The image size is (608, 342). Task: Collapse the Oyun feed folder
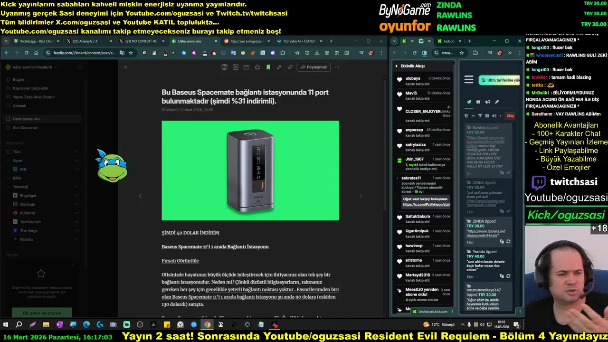point(8,161)
